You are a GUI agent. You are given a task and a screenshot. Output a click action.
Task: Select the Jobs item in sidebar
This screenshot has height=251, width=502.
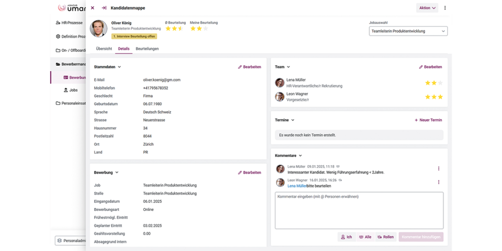(x=73, y=90)
